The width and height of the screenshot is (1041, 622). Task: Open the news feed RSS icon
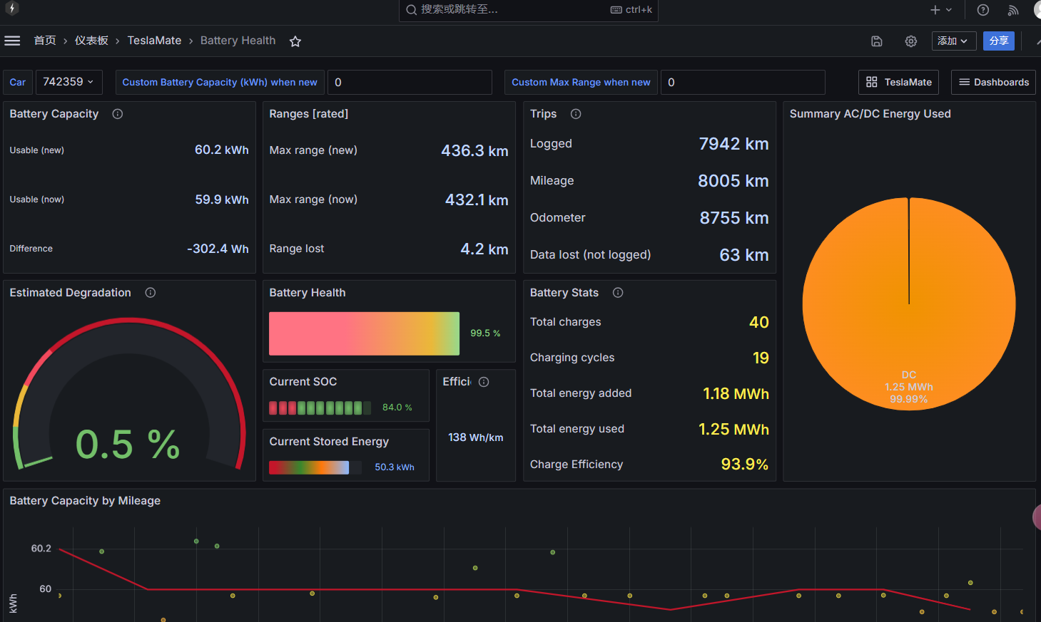[x=1013, y=10]
